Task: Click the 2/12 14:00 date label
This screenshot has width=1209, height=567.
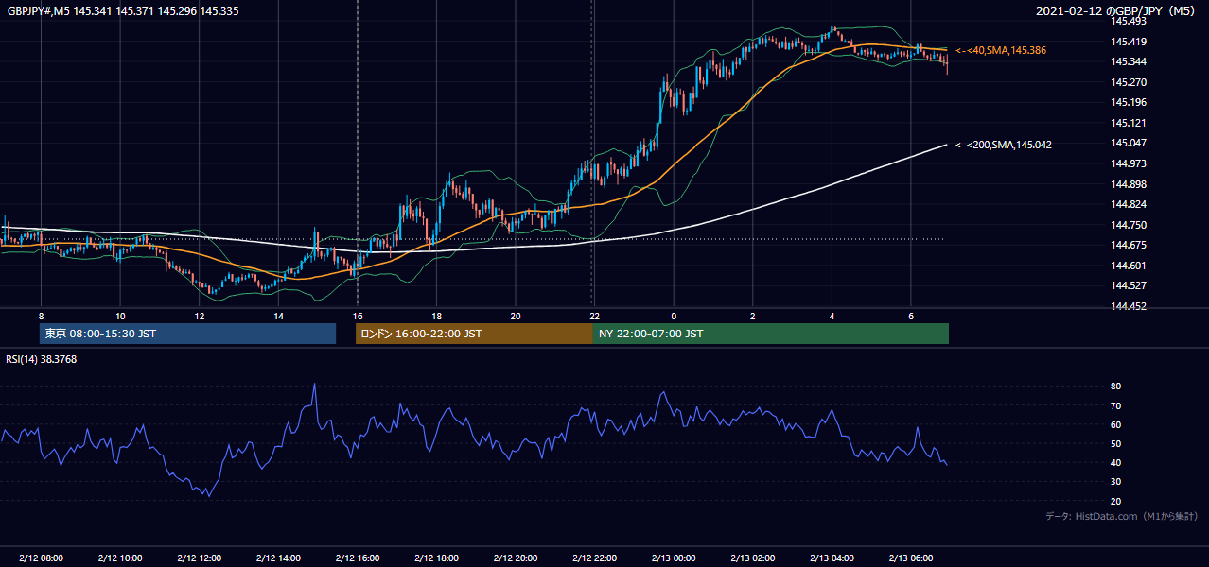Action: (278, 558)
